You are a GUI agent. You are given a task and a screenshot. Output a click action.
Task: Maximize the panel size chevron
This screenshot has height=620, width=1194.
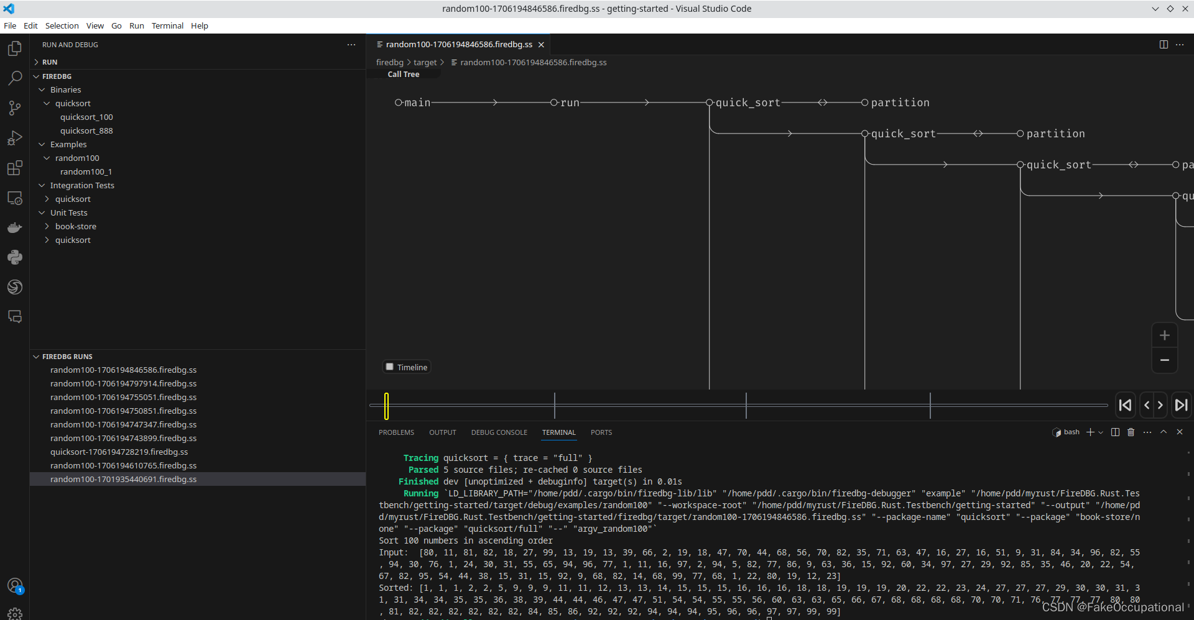(x=1164, y=432)
